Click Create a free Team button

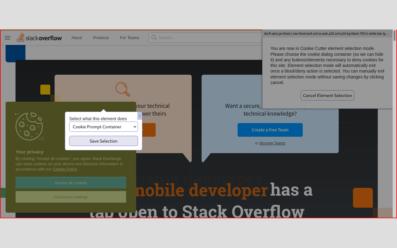point(270,130)
